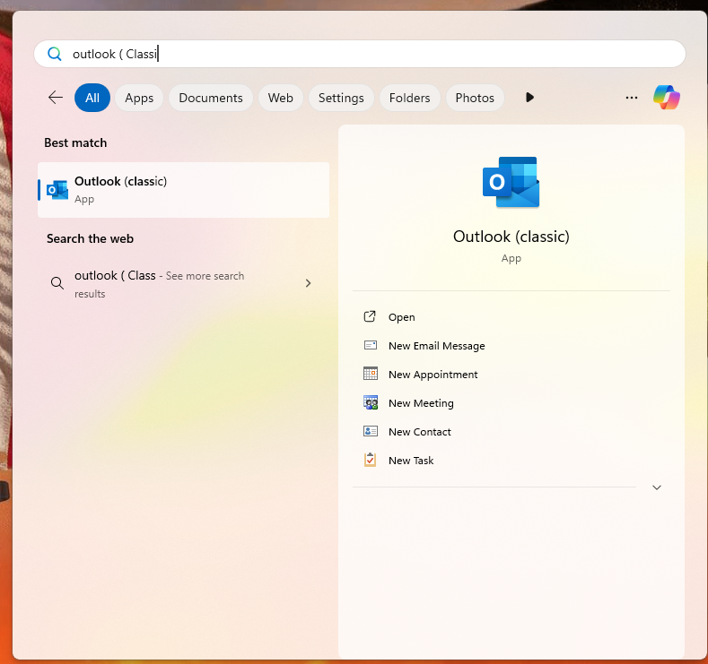Image resolution: width=708 pixels, height=664 pixels.
Task: Switch to the Documents filter tab
Action: coord(211,98)
